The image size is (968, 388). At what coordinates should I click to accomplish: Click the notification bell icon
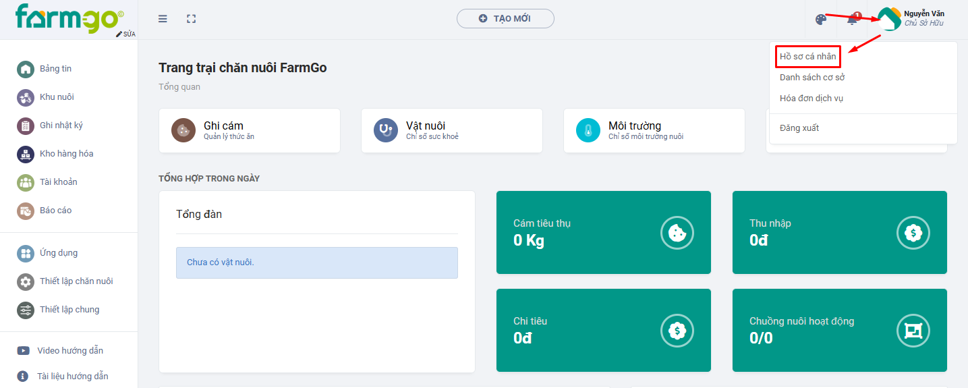tap(853, 19)
